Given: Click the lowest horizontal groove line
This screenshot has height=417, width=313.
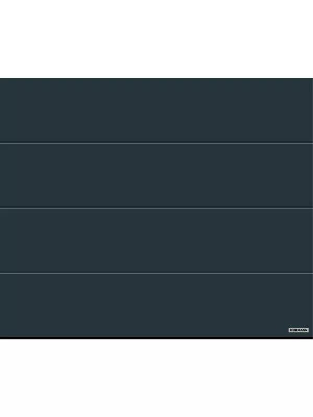Looking at the screenshot, I should pyautogui.click(x=156, y=273).
